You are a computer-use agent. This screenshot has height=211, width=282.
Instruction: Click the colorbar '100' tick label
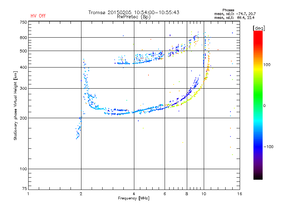tap(267, 65)
